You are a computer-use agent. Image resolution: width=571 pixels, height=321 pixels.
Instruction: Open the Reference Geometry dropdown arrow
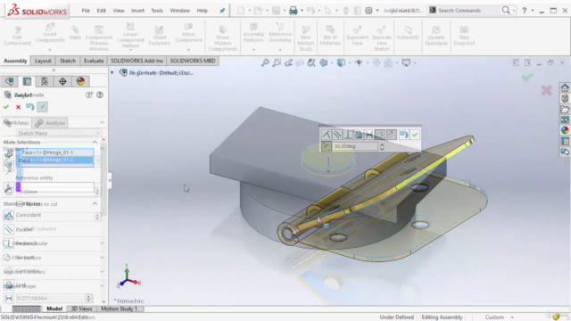(x=280, y=50)
